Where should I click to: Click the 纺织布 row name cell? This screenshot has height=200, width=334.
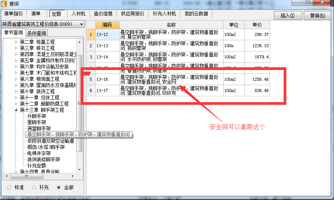pos(171,91)
